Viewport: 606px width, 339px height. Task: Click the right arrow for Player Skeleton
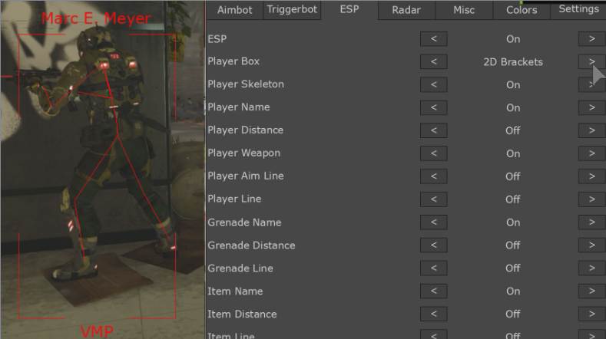[591, 84]
